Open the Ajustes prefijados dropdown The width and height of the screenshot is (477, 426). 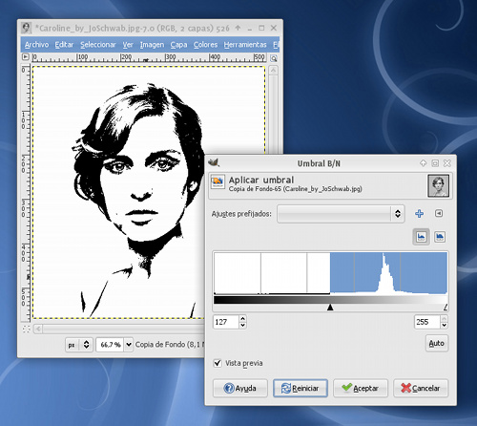click(341, 214)
